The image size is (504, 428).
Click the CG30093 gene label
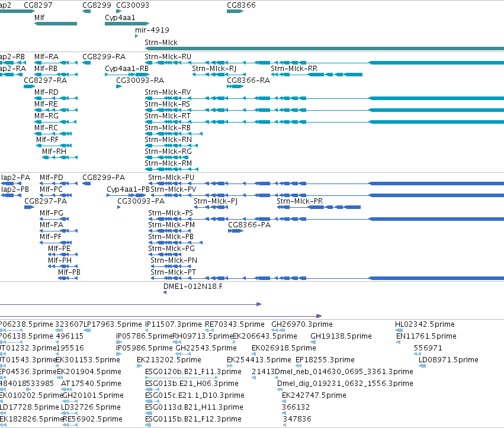pos(133,5)
